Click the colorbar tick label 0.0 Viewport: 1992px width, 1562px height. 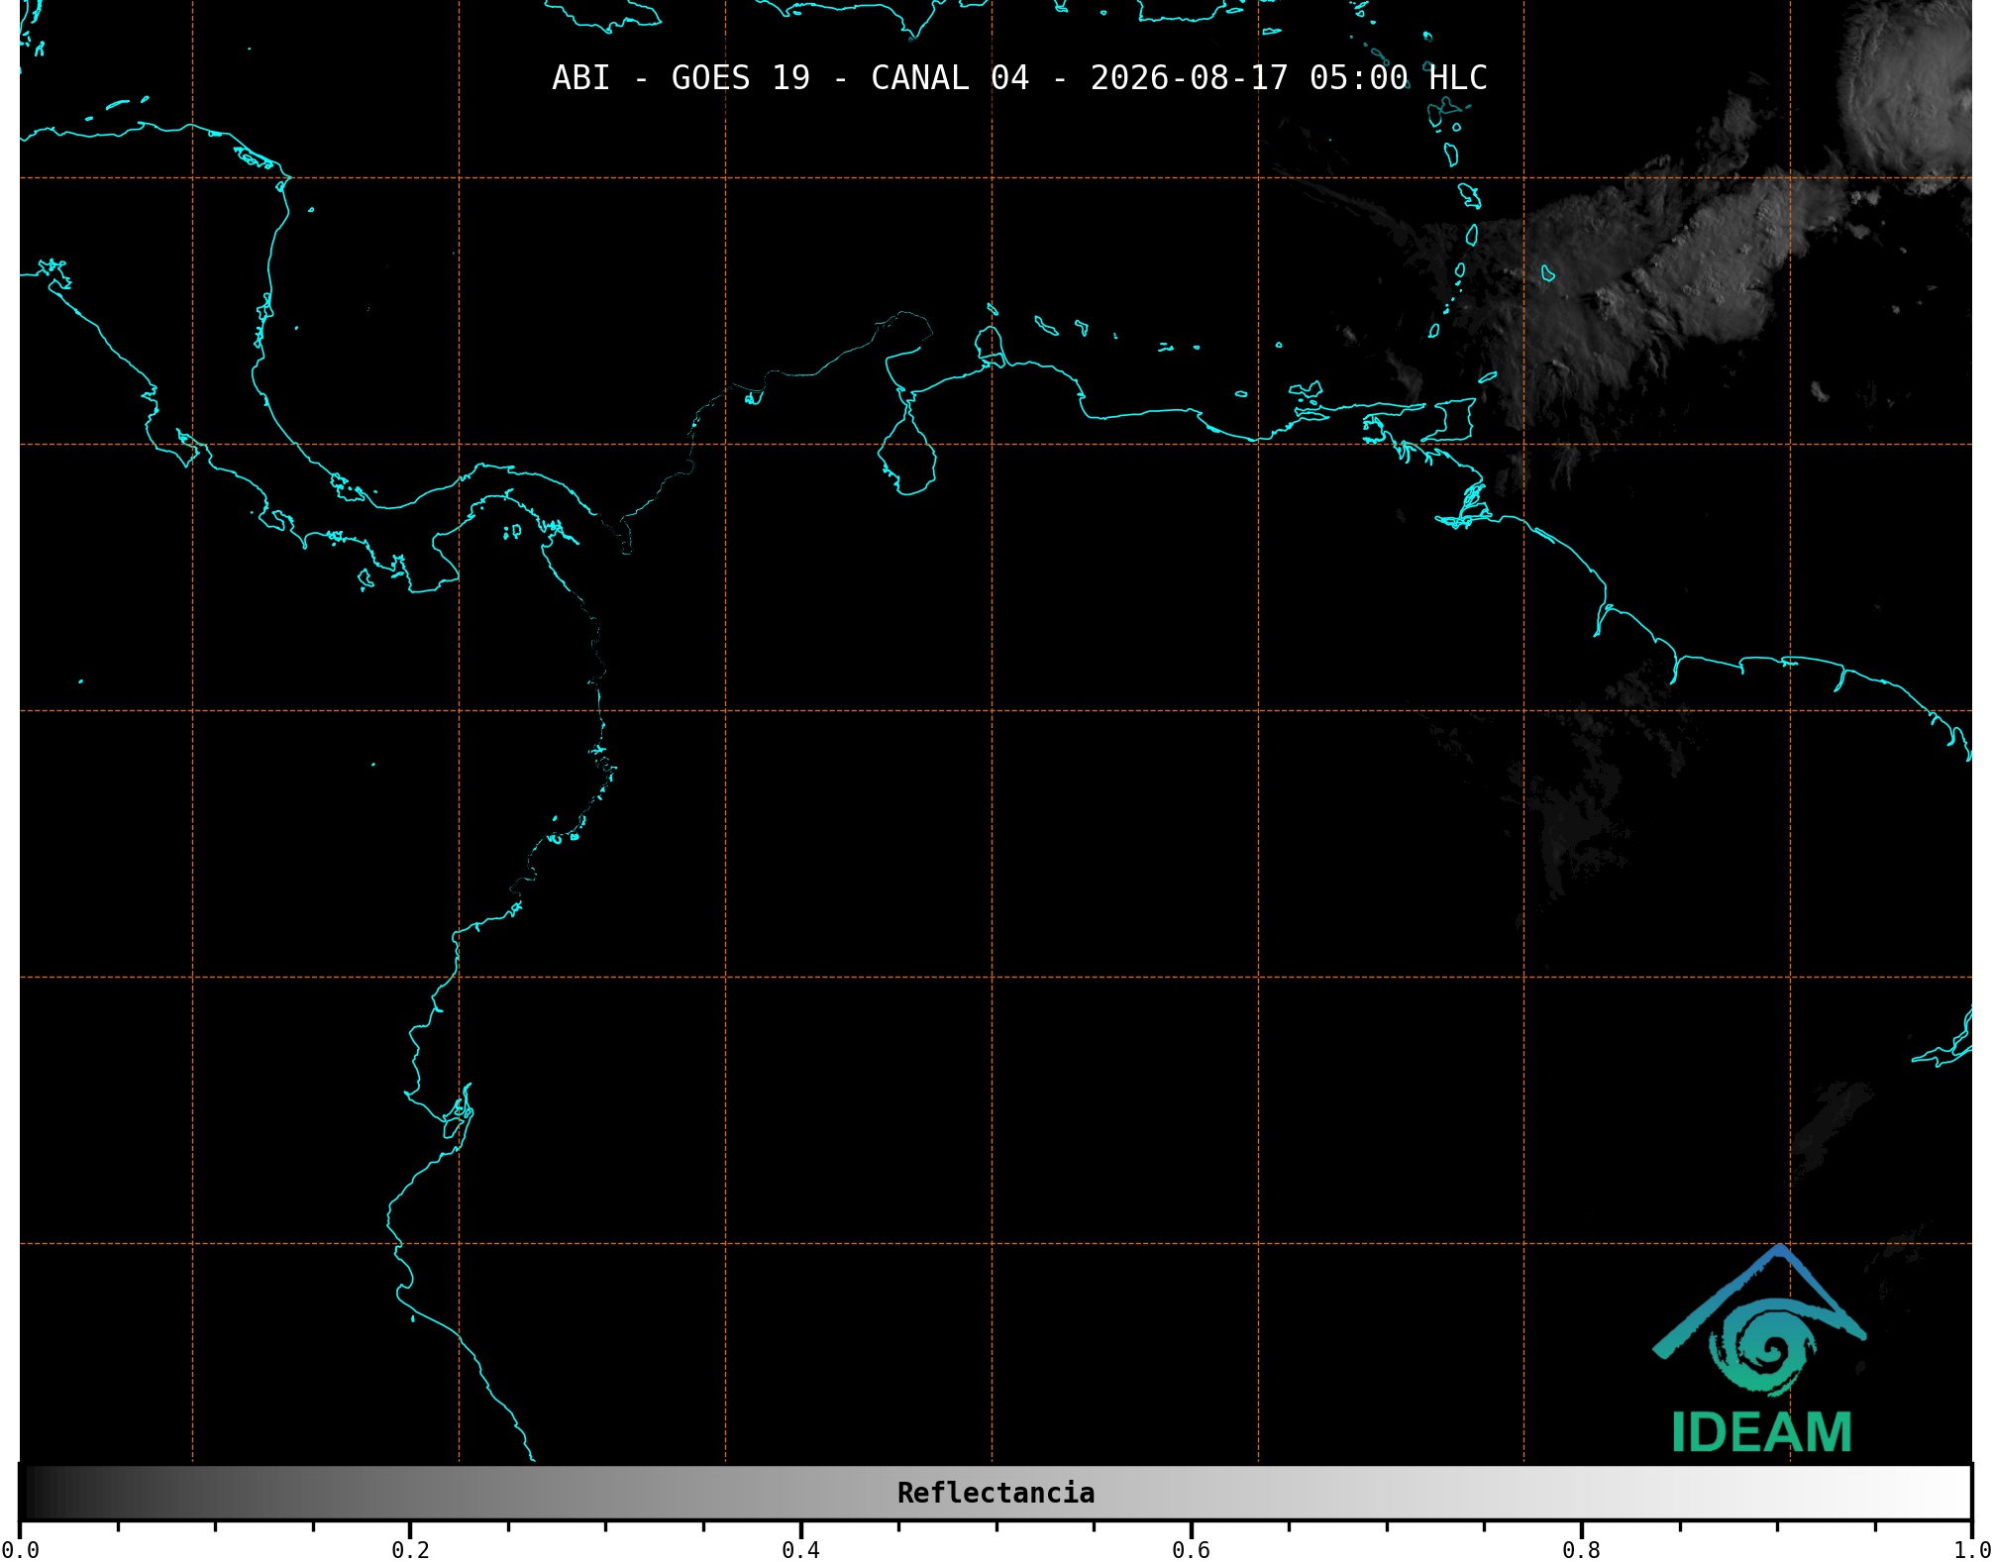point(20,1549)
